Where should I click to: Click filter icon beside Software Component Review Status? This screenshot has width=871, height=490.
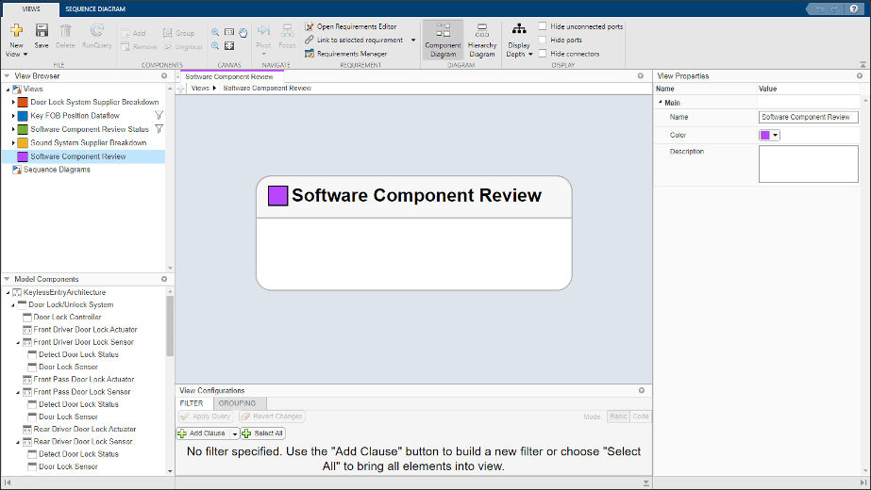tap(159, 129)
